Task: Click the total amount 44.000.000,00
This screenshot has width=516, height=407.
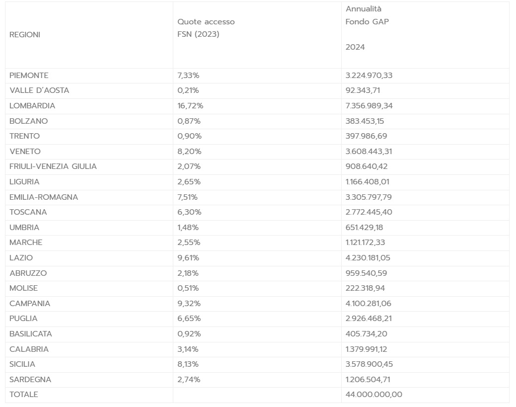Action: (x=374, y=395)
